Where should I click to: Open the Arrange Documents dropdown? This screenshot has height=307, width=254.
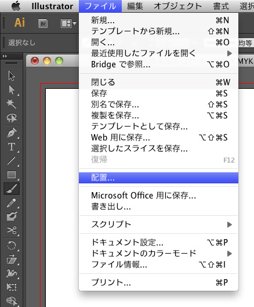68,24
